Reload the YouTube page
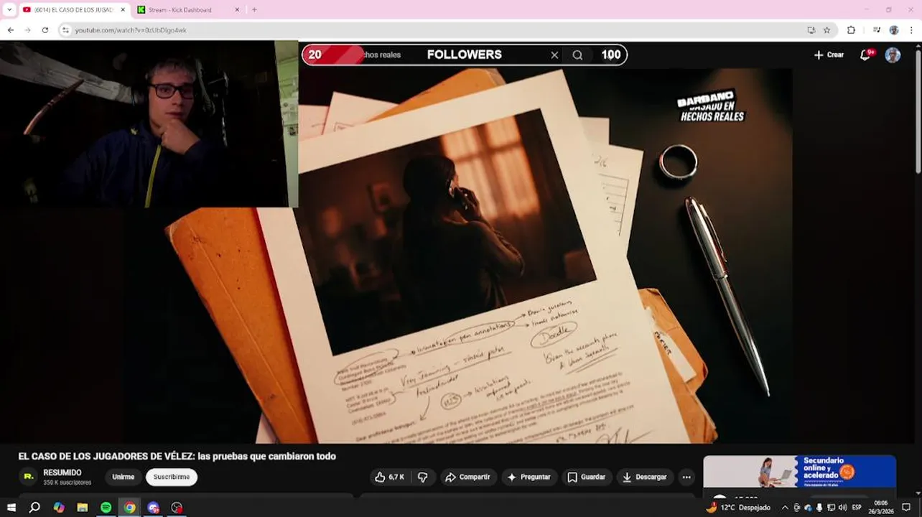The width and height of the screenshot is (922, 517). pos(45,30)
